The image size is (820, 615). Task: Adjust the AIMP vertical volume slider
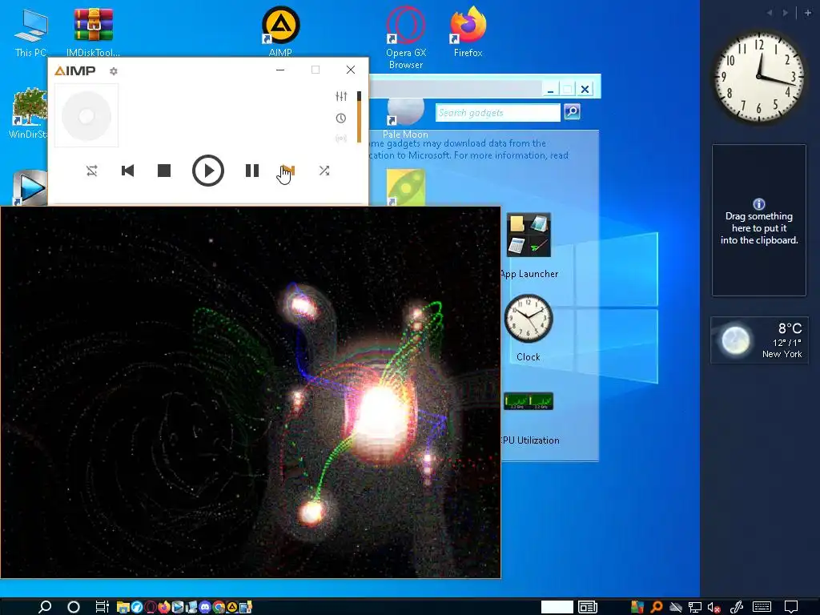point(360,117)
